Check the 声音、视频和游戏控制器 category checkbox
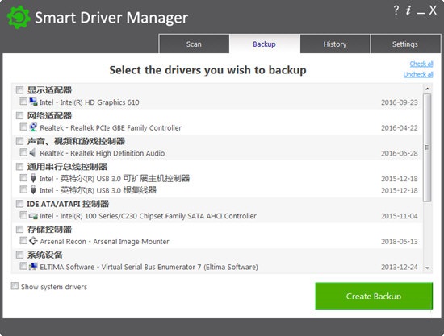 click(x=19, y=141)
